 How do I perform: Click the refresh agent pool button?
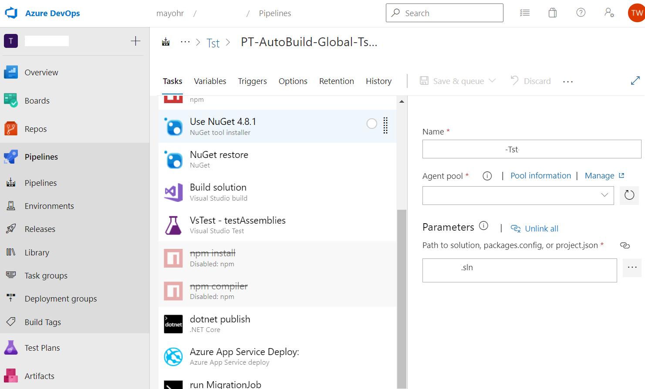629,195
